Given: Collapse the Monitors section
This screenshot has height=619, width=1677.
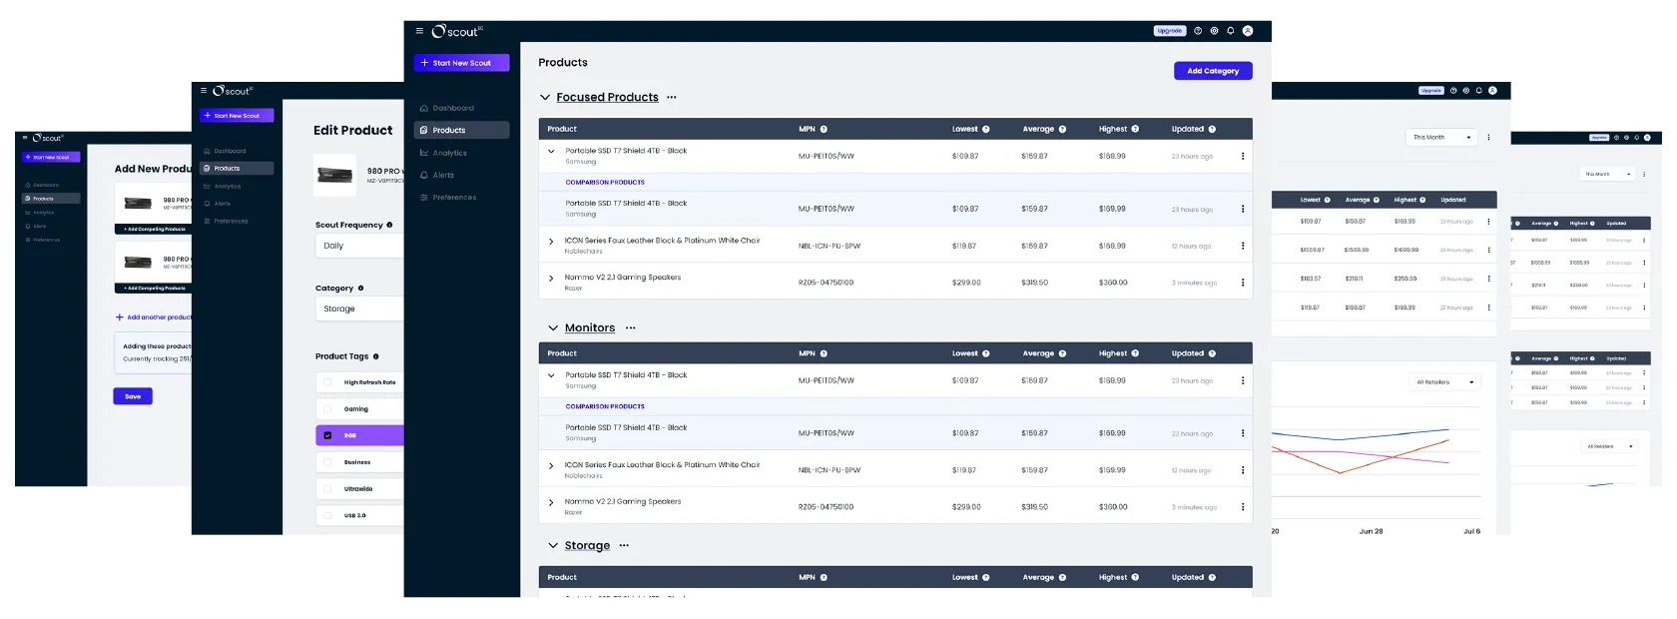Looking at the screenshot, I should click(553, 327).
